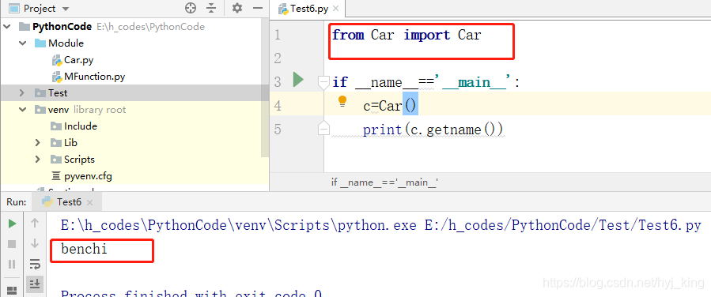
Task: Collapse the venv library root folder
Action: 21,110
